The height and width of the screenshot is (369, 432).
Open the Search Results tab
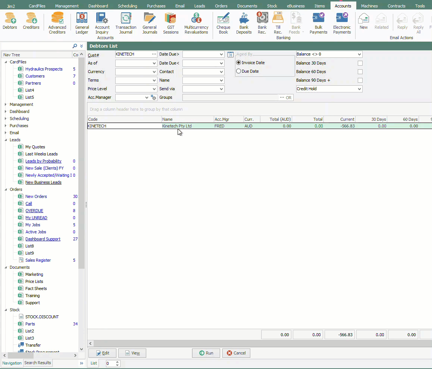(38, 363)
